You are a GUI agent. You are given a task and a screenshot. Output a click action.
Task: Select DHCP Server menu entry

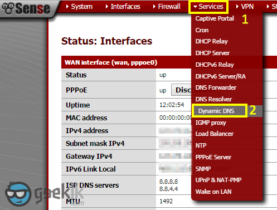212,53
